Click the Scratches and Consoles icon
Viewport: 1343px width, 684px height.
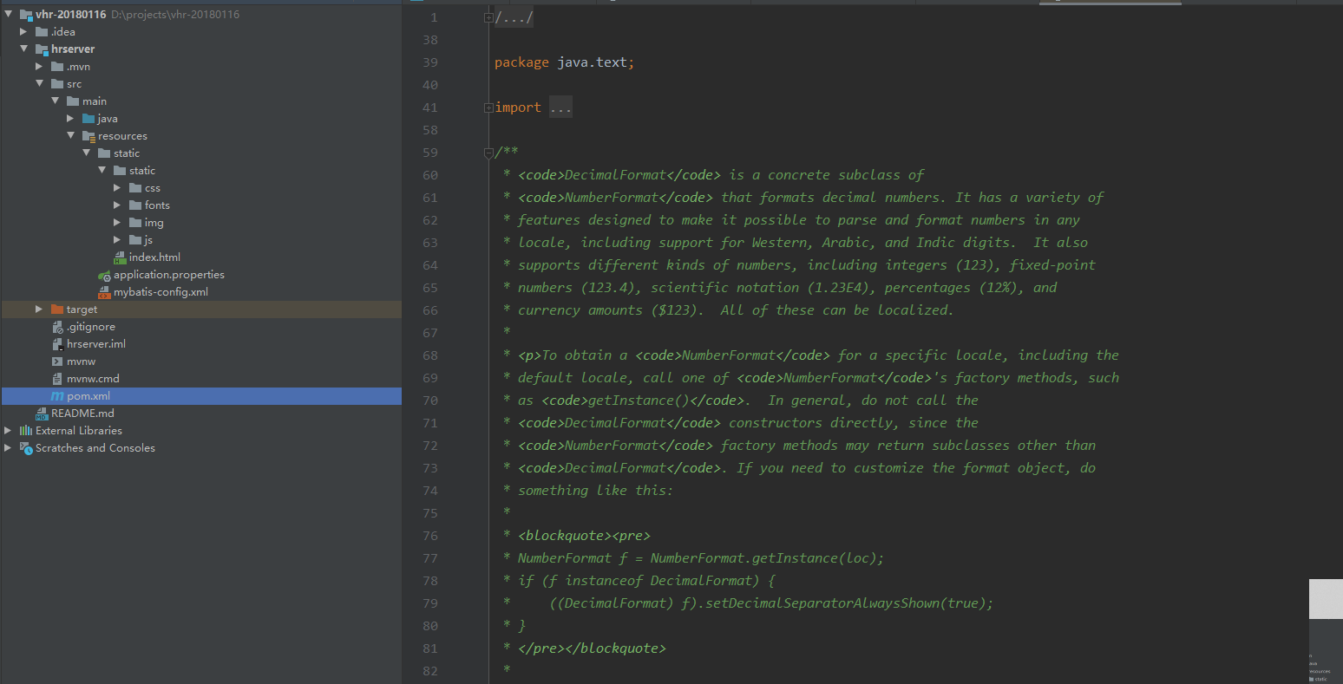click(x=25, y=448)
